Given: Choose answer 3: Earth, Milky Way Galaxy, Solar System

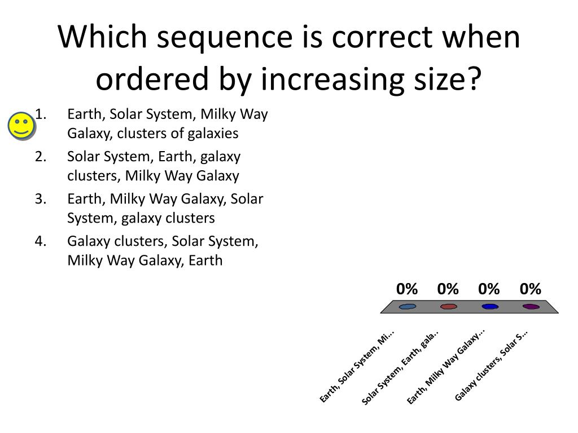Looking at the screenshot, I should point(165,208).
